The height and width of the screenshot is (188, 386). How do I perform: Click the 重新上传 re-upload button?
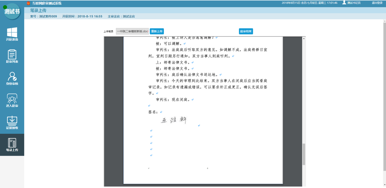157,31
